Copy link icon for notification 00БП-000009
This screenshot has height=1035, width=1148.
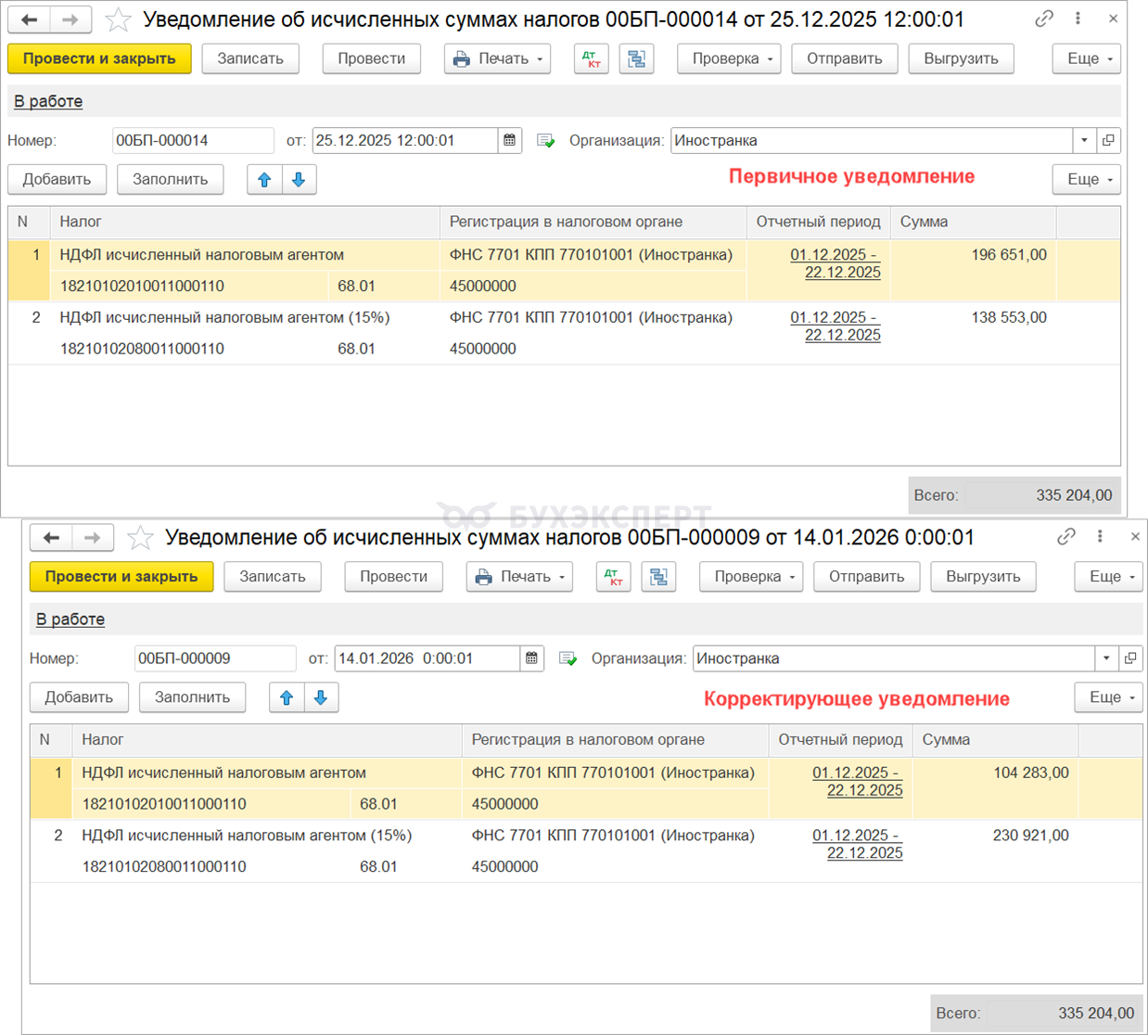click(1066, 537)
